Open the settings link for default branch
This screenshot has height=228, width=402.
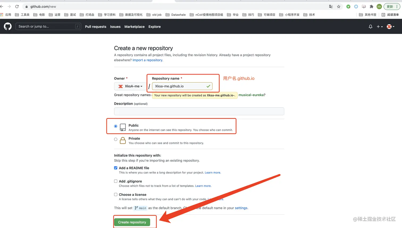(x=241, y=208)
